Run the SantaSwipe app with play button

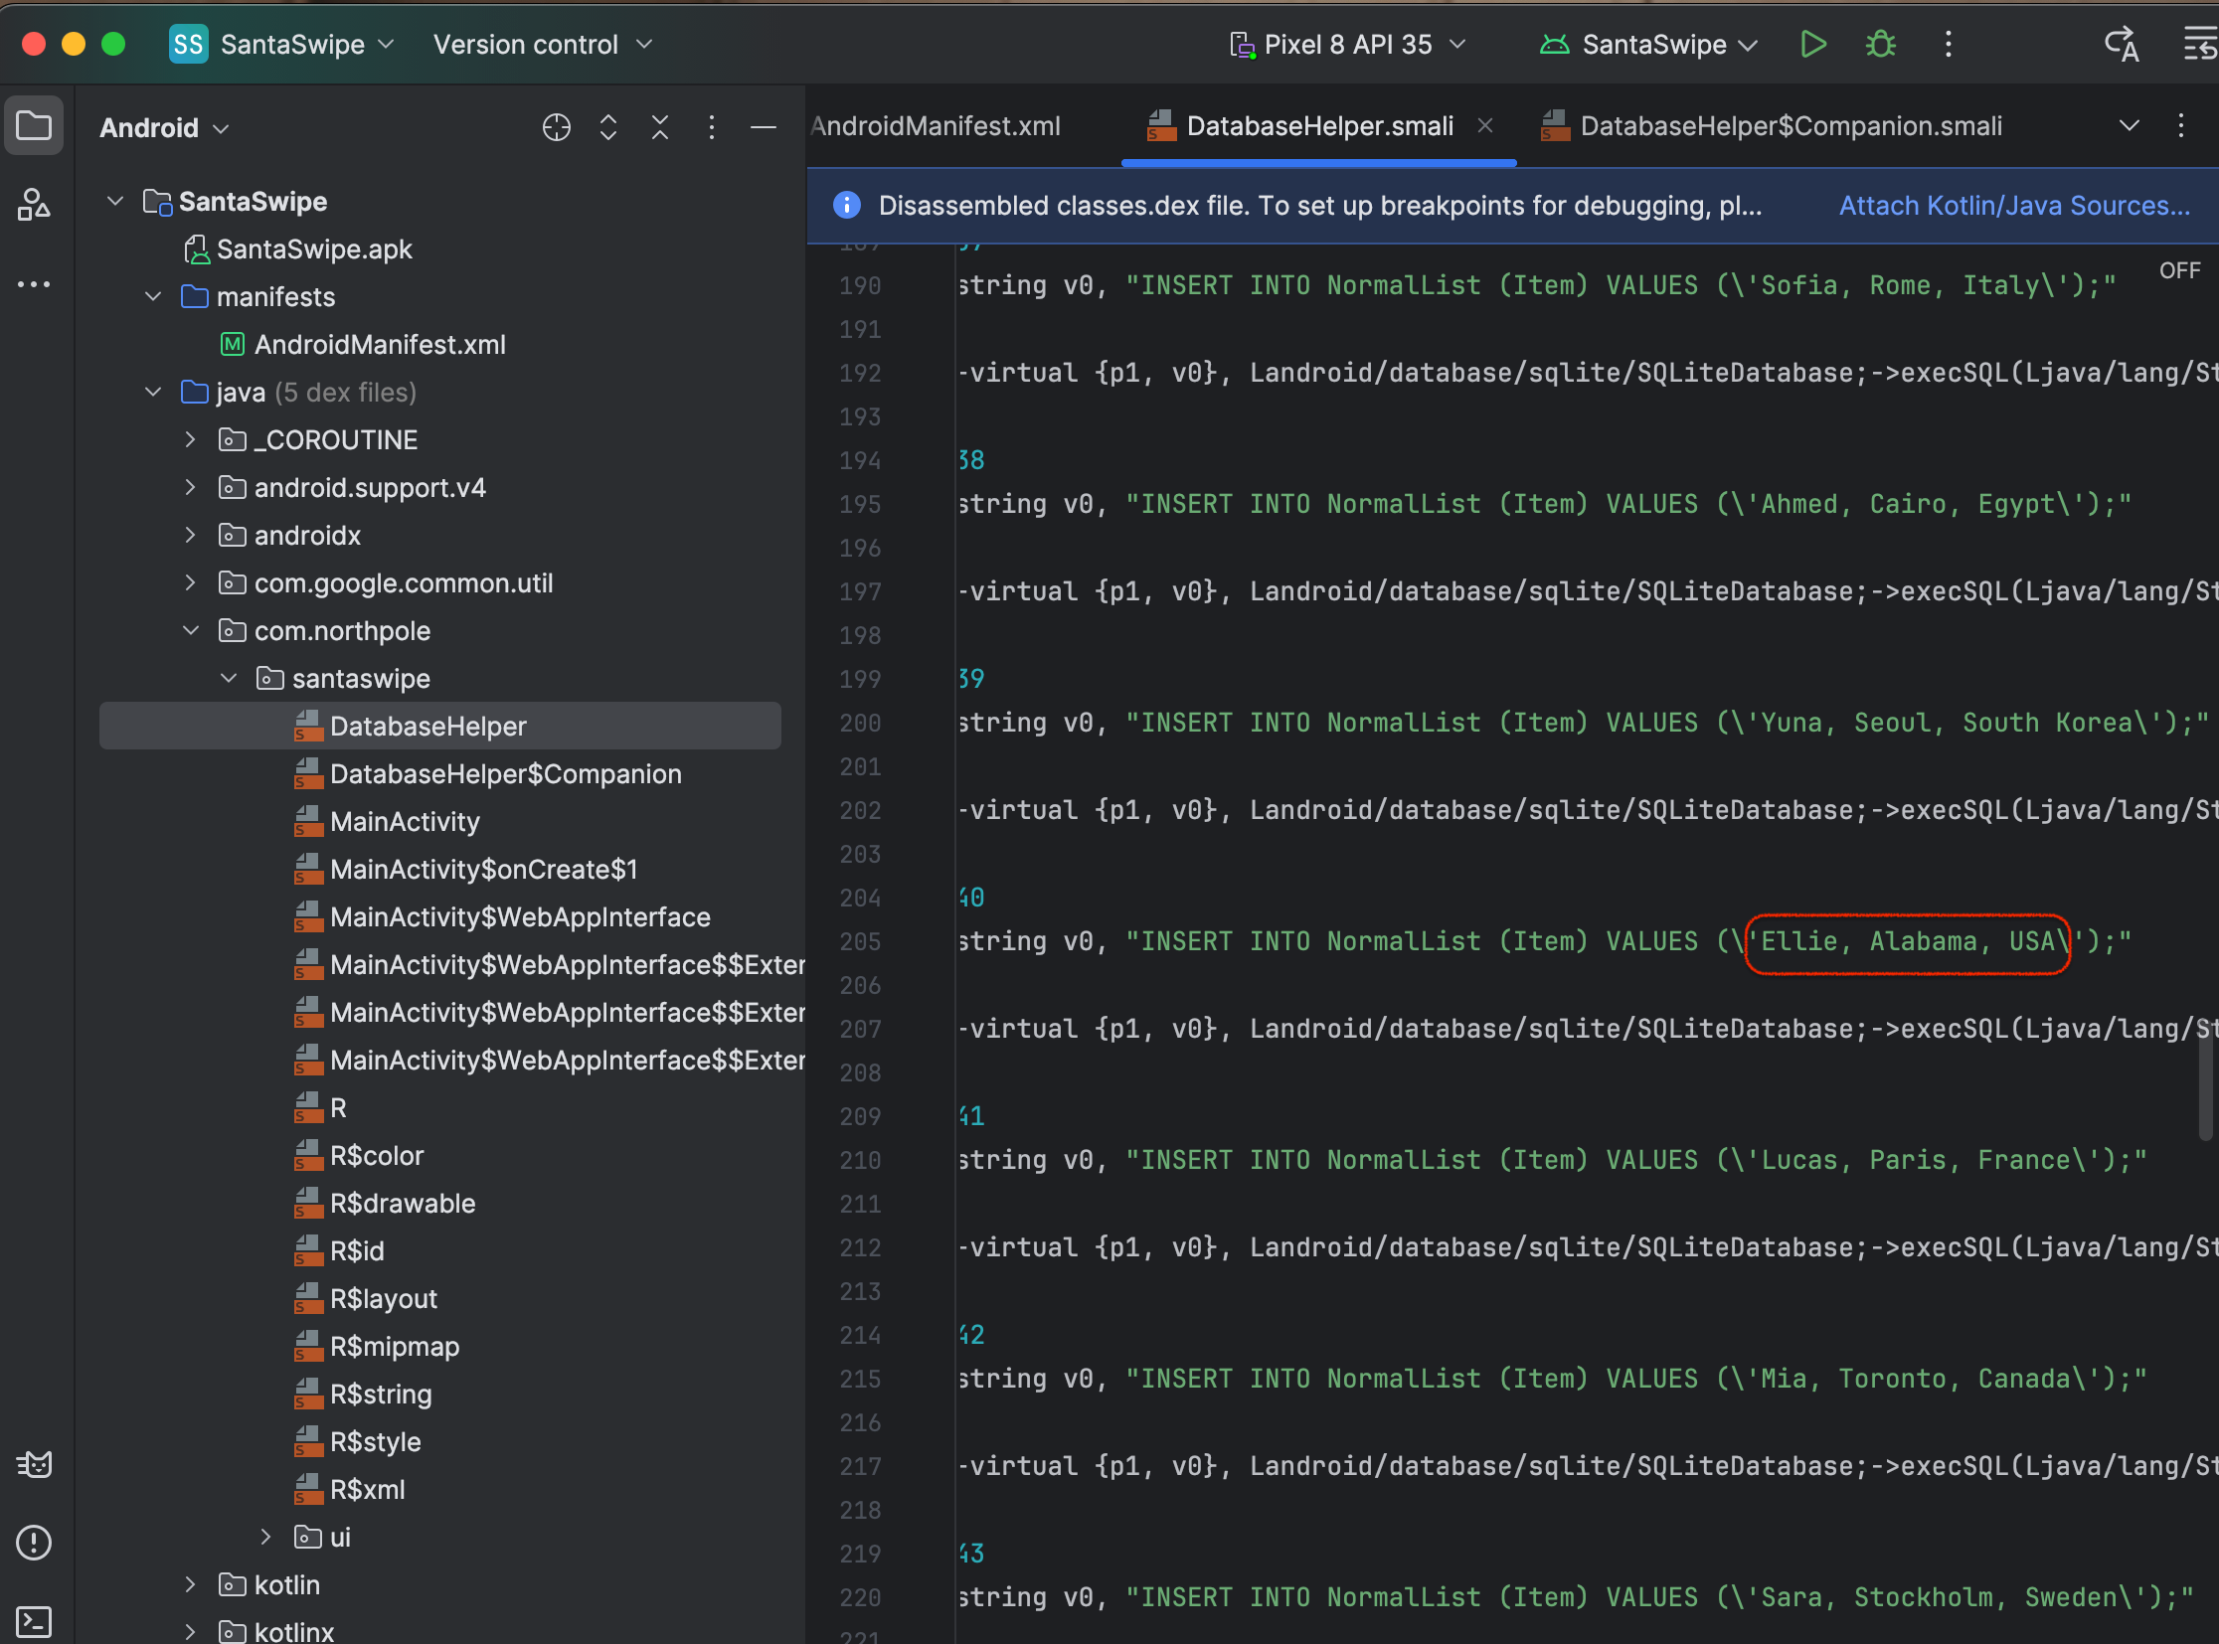pyautogui.click(x=1812, y=45)
